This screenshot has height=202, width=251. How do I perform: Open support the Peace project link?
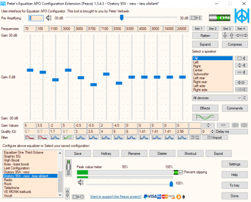tap(116, 196)
